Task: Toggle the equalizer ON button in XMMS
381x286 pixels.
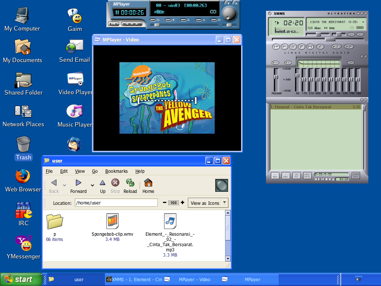Action: [x=275, y=63]
